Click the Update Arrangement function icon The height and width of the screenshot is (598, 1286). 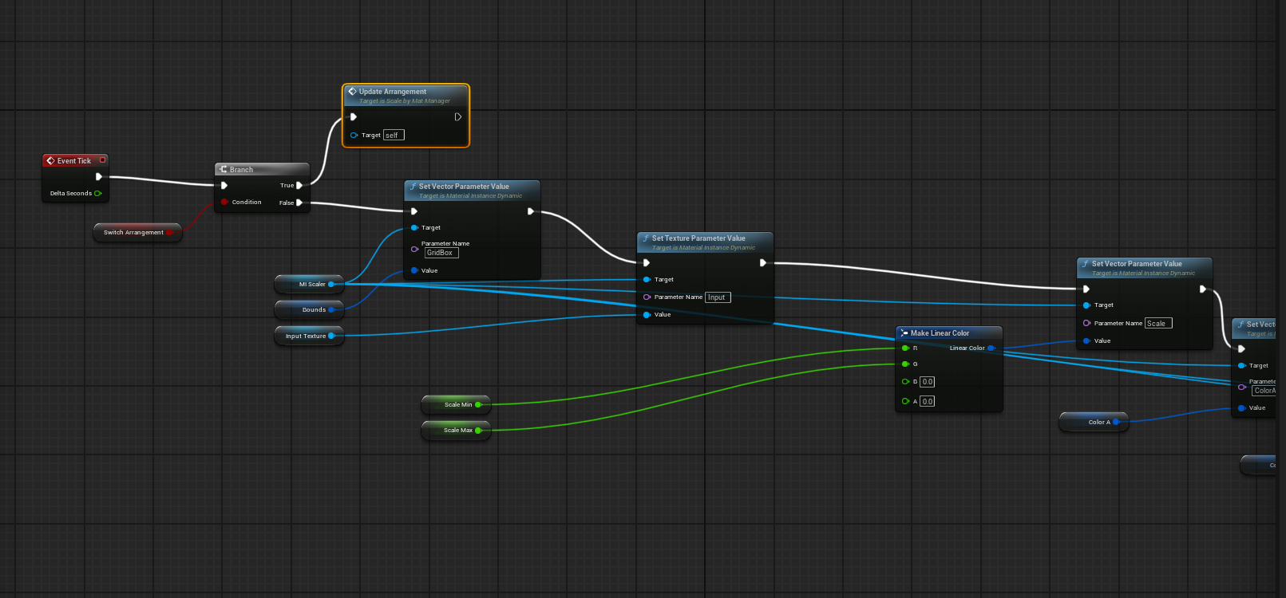352,92
